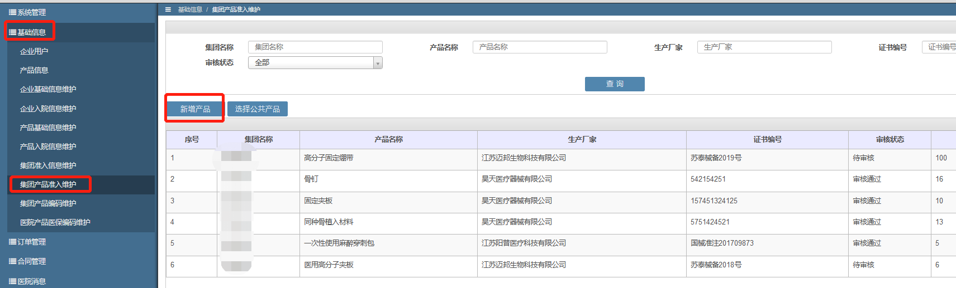956x288 pixels.
Task: Click 基础信息 in the breadcrumb
Action: [x=190, y=9]
